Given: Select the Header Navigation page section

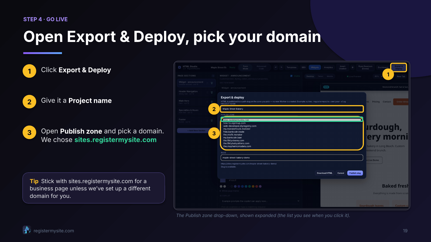Looking at the screenshot, I should click(196, 92).
